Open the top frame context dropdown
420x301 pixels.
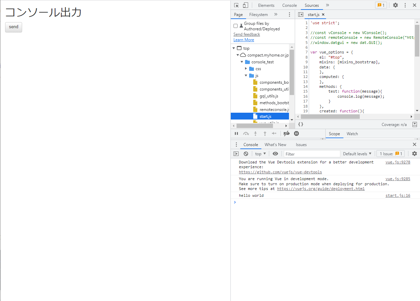pyautogui.click(x=260, y=154)
